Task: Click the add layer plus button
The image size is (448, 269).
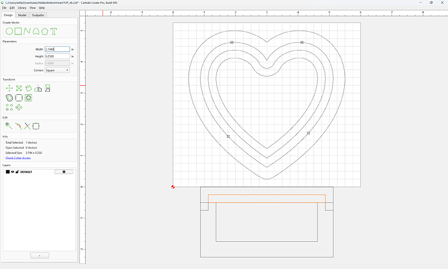Action: (x=40, y=255)
